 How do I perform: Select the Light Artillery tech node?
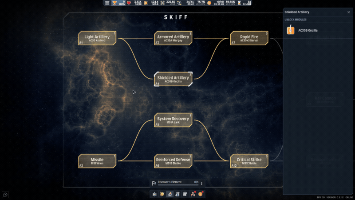pyautogui.click(x=97, y=38)
